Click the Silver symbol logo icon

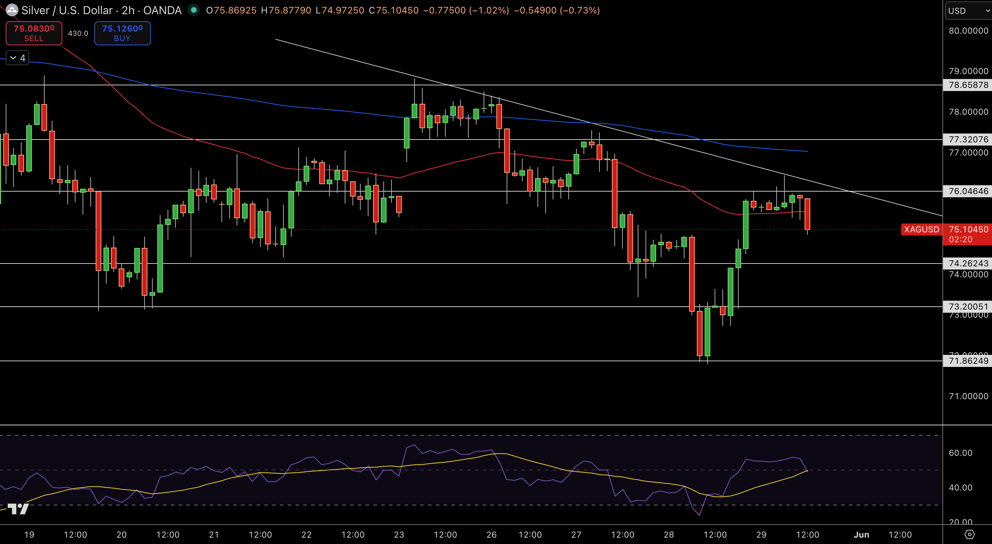tap(12, 10)
